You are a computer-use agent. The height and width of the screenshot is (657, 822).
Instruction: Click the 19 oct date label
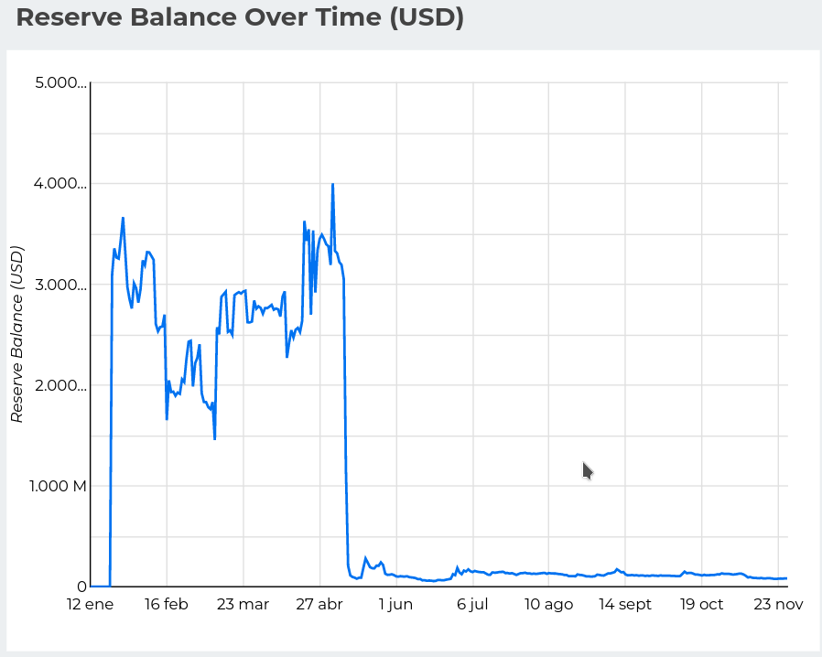pyautogui.click(x=701, y=604)
